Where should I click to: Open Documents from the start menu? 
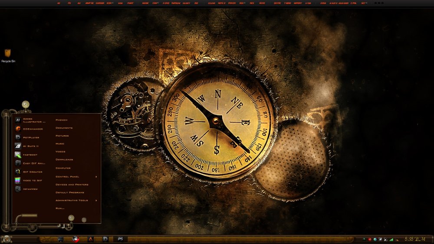tap(64, 128)
